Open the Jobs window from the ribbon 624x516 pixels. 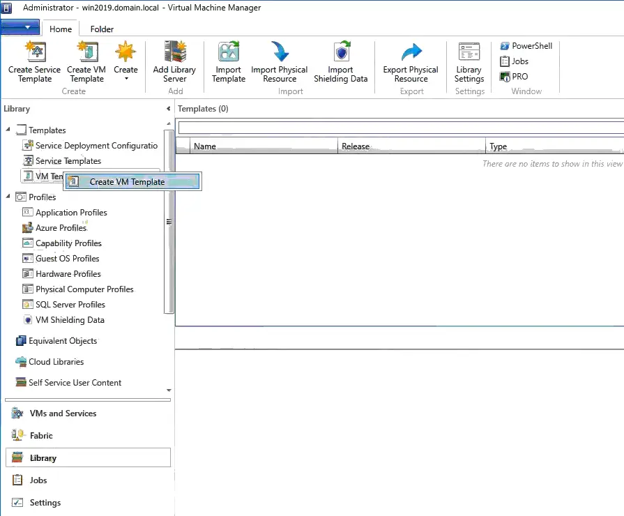coord(514,61)
